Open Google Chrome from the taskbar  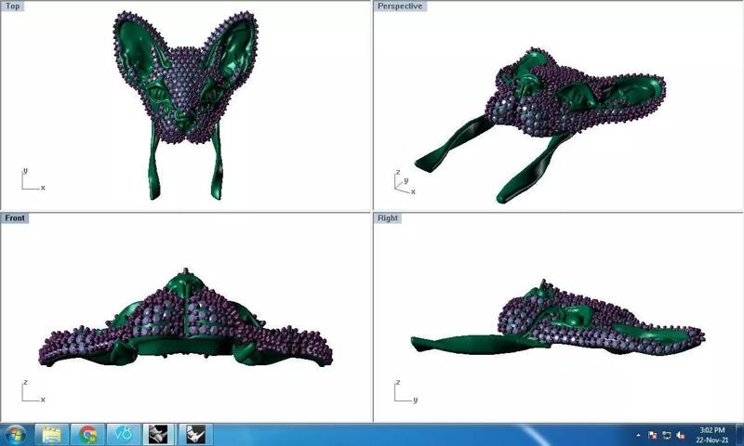[87, 435]
